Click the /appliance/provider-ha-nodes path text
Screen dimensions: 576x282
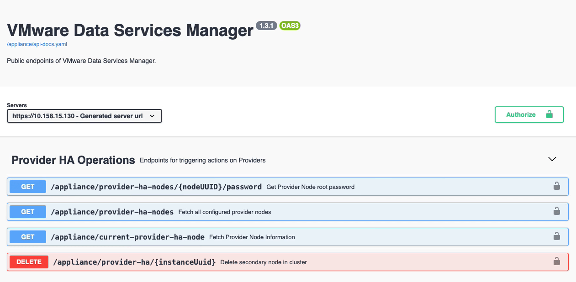coord(112,212)
